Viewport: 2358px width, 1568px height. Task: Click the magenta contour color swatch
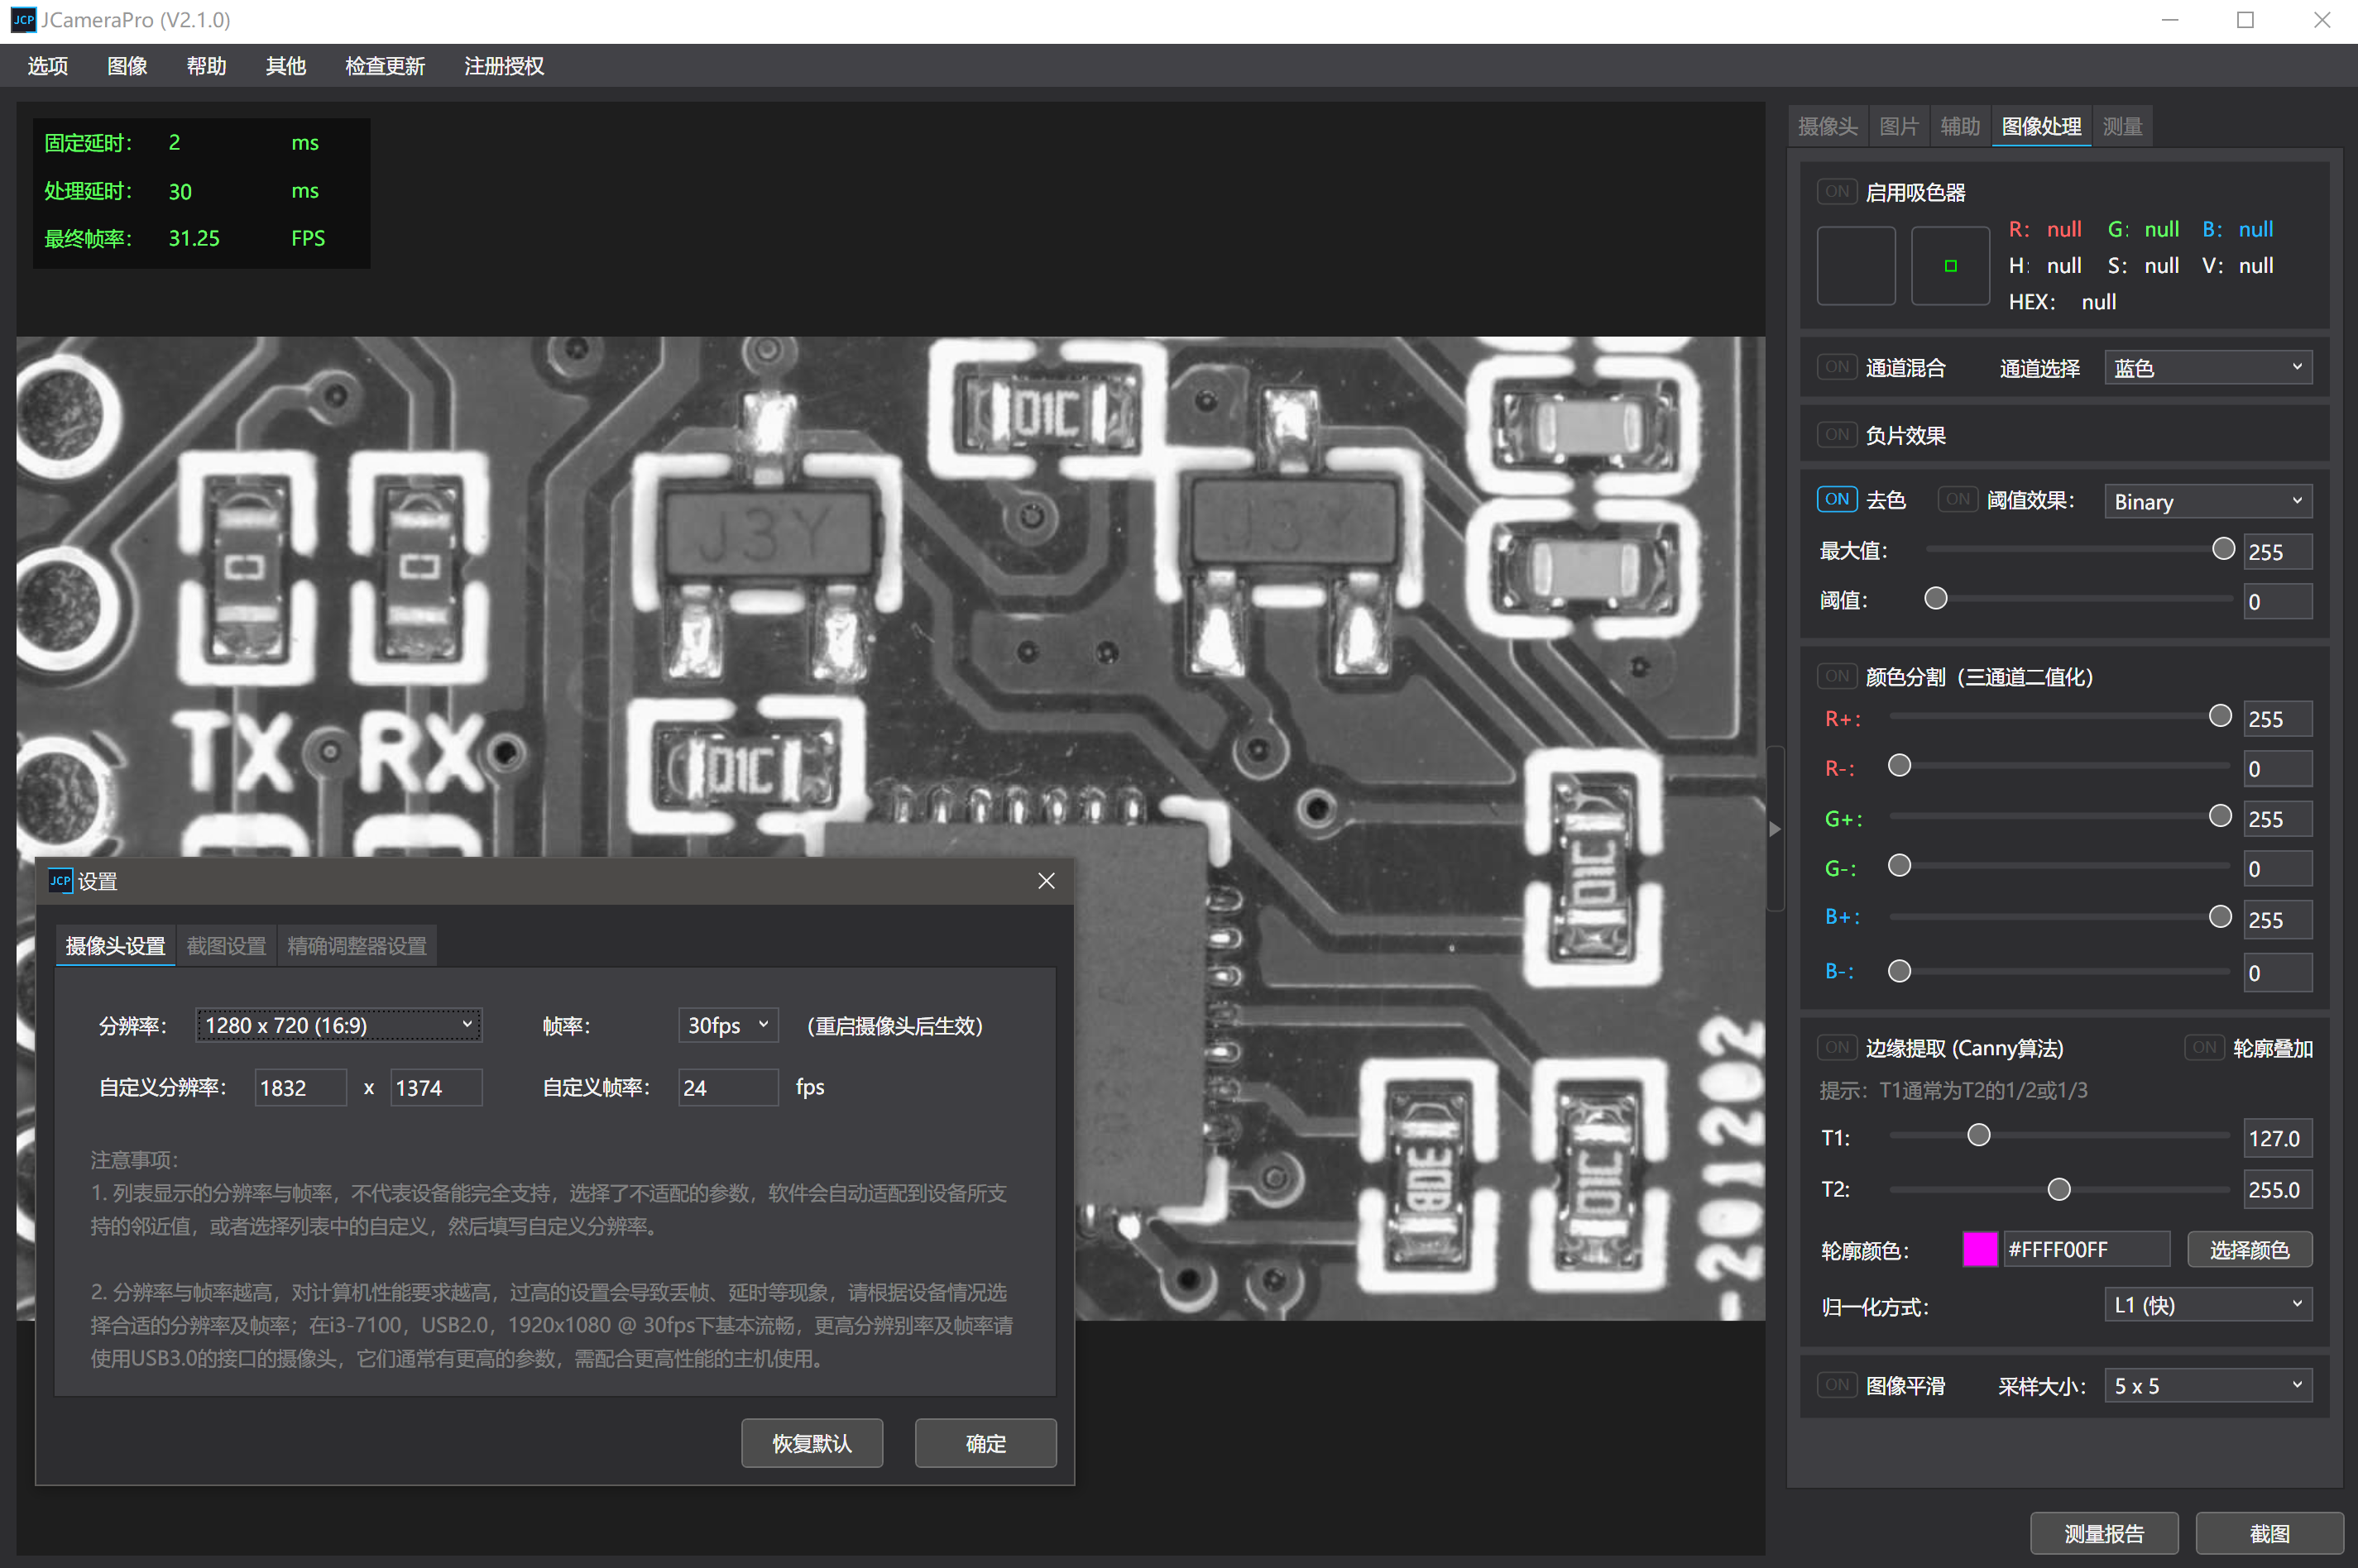pyautogui.click(x=1979, y=1249)
